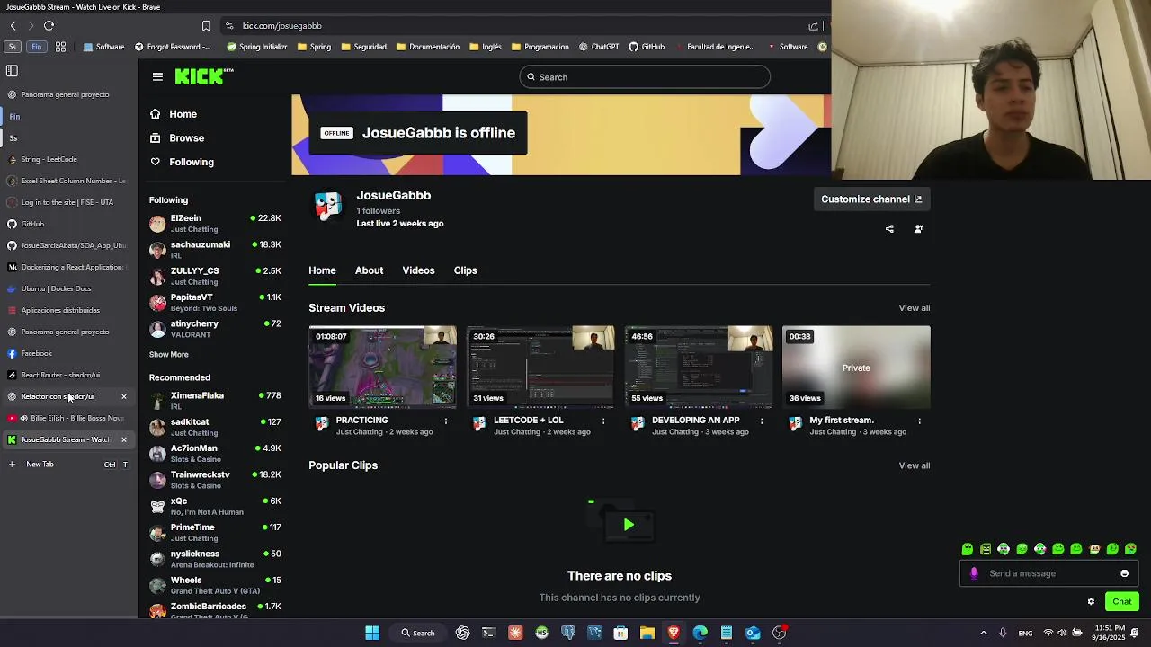This screenshot has width=1151, height=647.
Task: Open chat settings gear icon
Action: [x=1091, y=602]
